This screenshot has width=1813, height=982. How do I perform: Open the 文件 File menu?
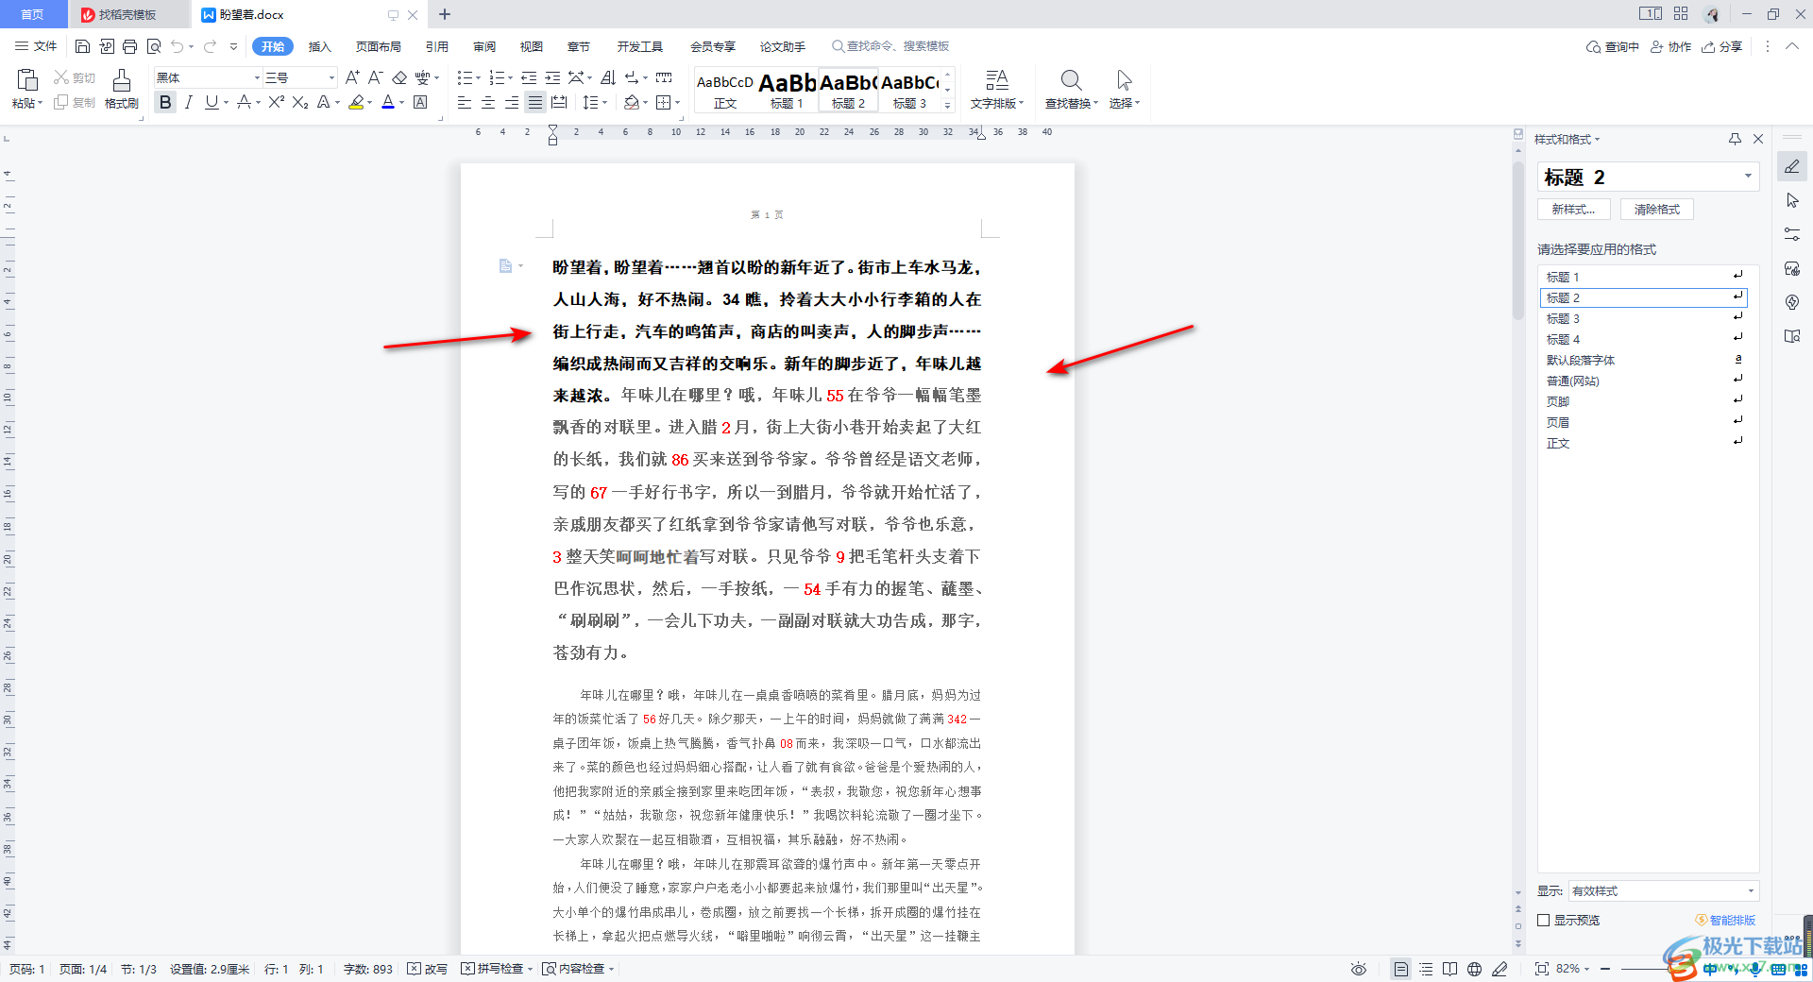[37, 46]
